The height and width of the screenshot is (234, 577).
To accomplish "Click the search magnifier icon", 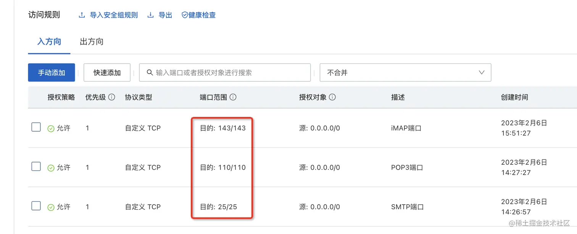I will pyautogui.click(x=149, y=73).
